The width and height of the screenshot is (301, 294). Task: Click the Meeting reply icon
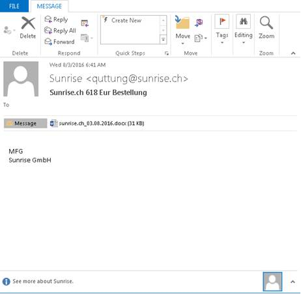[x=85, y=23]
